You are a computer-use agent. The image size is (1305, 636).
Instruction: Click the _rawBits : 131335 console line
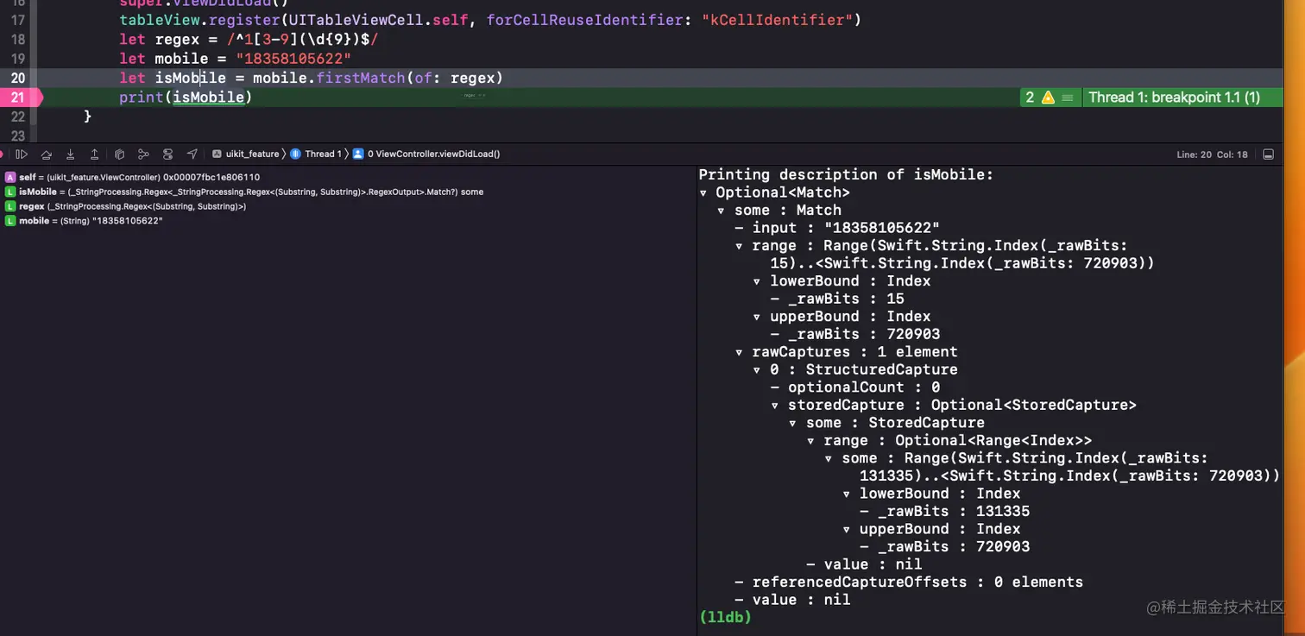pyautogui.click(x=944, y=511)
